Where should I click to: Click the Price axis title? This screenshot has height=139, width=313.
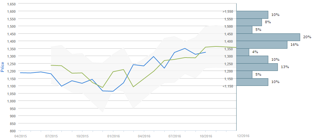tap(3, 67)
